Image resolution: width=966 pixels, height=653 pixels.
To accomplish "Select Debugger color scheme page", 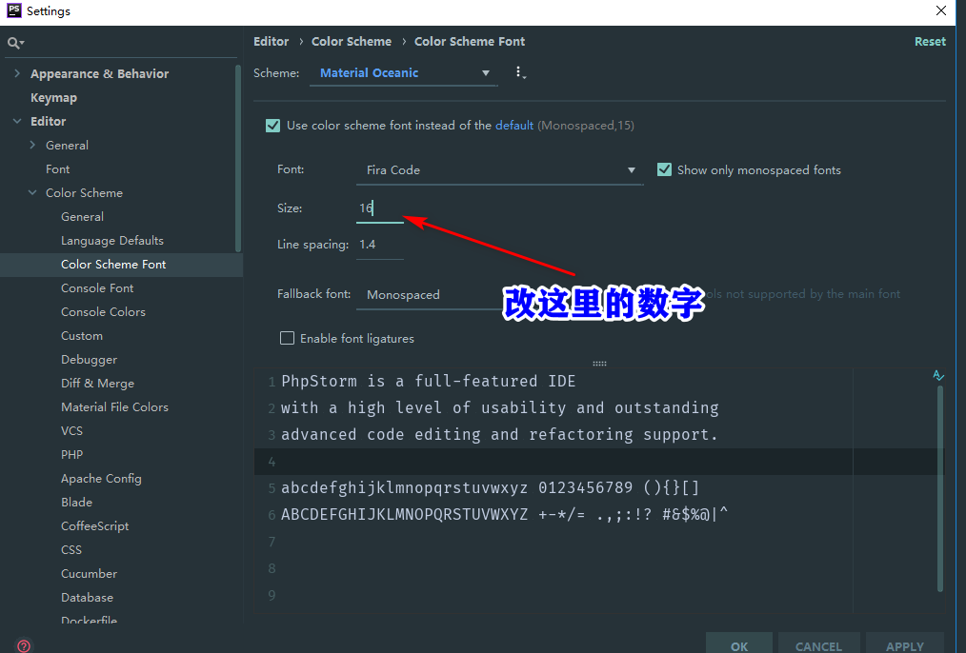I will point(89,360).
